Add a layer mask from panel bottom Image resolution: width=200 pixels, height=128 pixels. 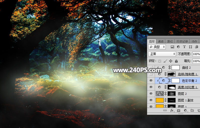tap(179, 111)
